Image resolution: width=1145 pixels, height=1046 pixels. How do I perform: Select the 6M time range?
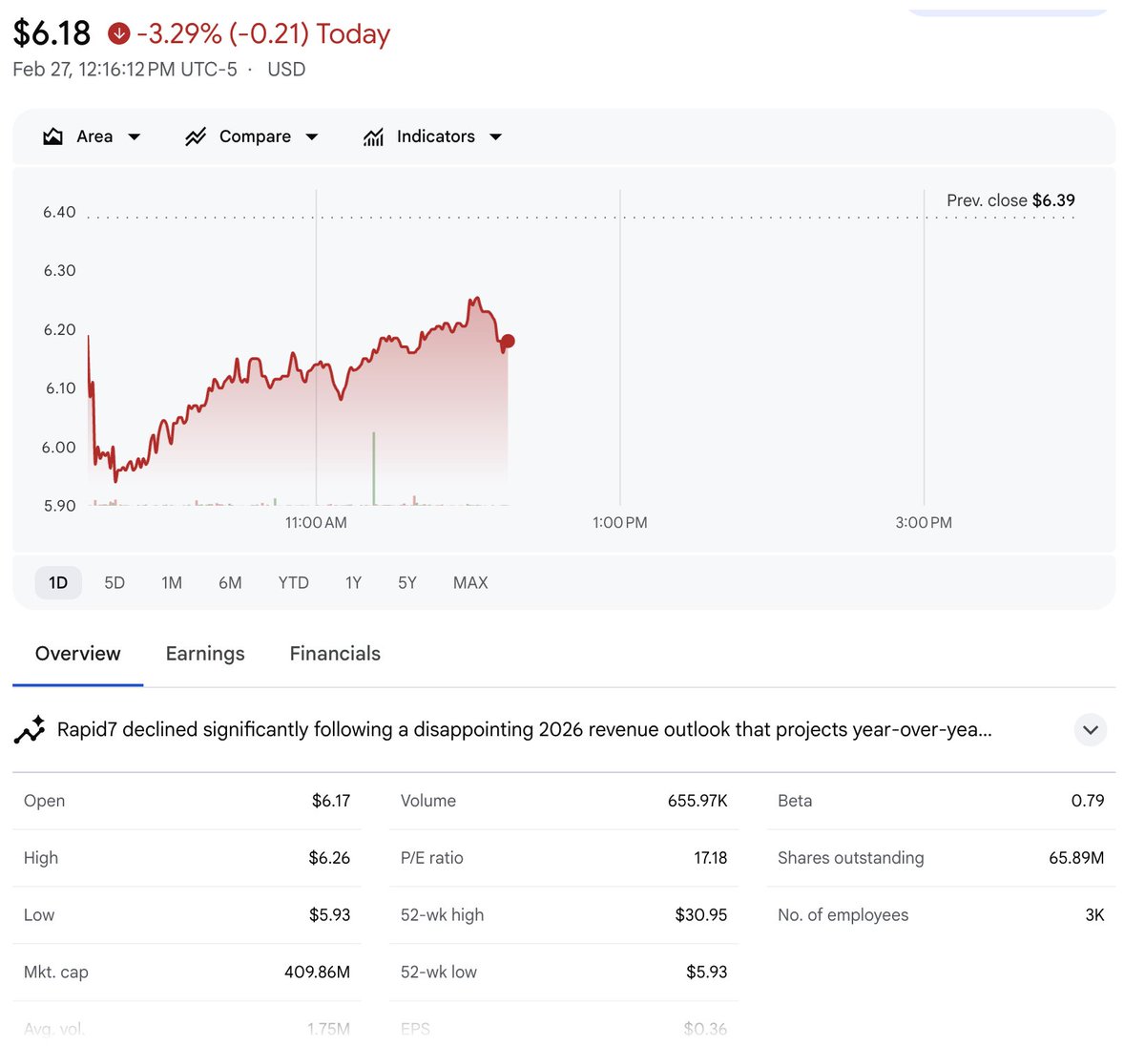(230, 582)
